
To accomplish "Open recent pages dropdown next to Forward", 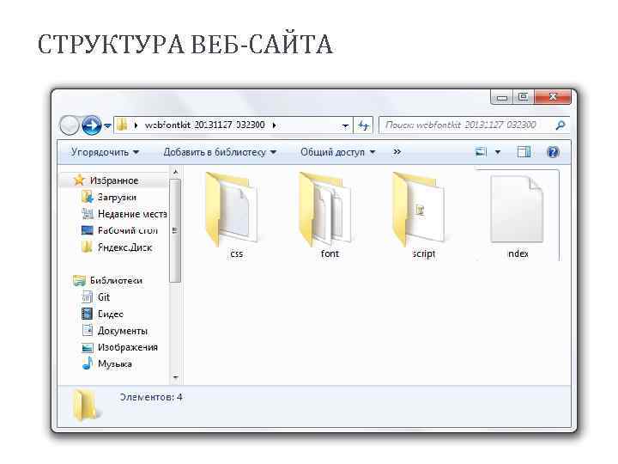I will click(x=107, y=126).
